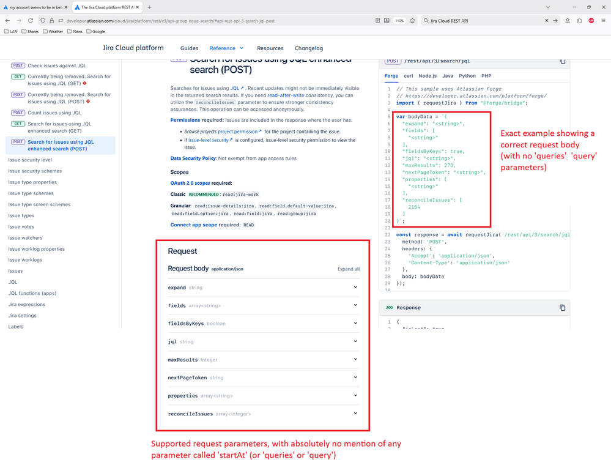Click the browser forward arrow
Viewport: 611px width, 465px height.
19,21
